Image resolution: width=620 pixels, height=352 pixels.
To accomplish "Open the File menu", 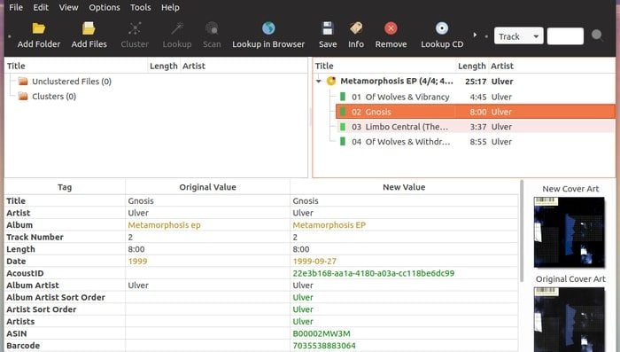I will point(16,7).
